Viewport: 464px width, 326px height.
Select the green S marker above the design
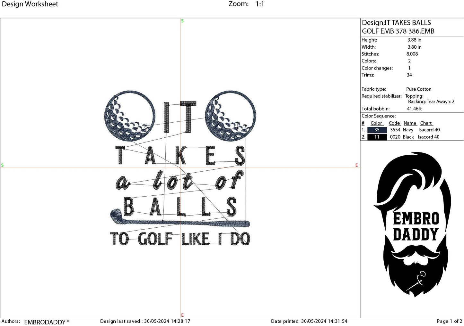[182, 20]
